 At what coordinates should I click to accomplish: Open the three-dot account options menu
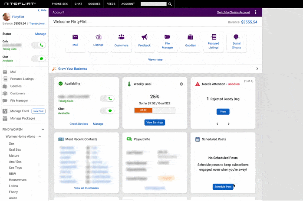tap(255, 12)
